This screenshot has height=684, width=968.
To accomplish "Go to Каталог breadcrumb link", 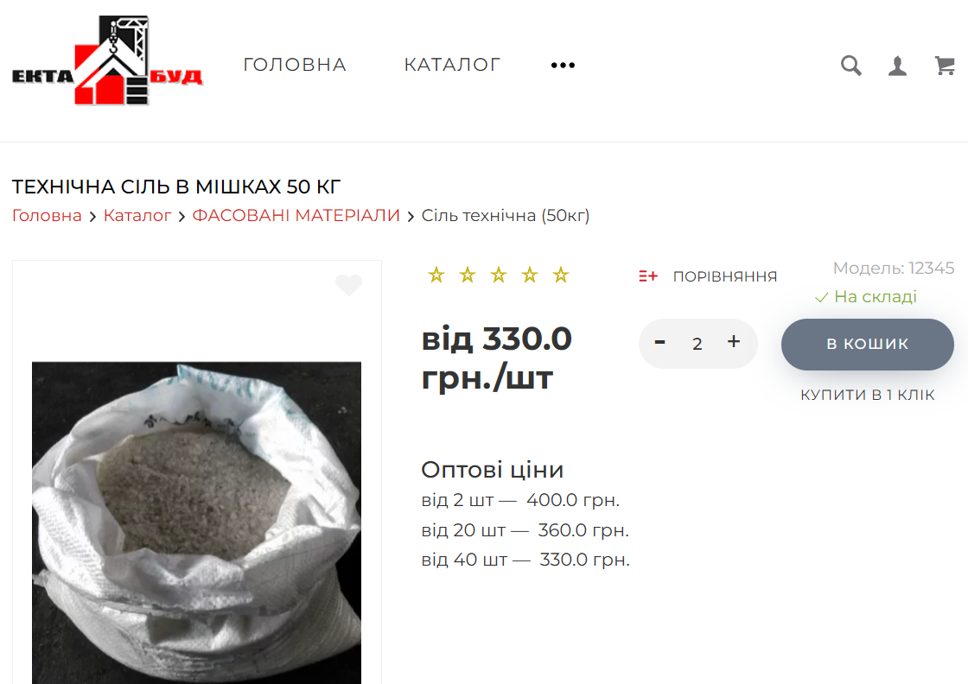I will [137, 215].
